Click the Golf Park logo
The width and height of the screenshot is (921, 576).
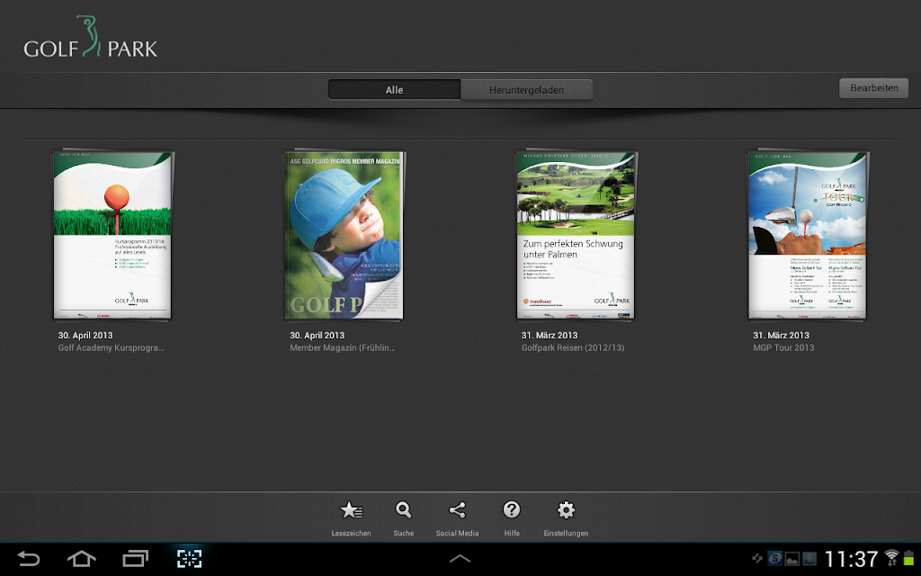tap(91, 36)
